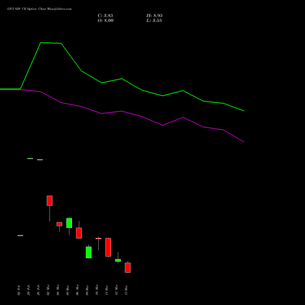This screenshot has height=305, width=305.
Task: Click the '10 Mar' date axis label
Action: [97, 290]
